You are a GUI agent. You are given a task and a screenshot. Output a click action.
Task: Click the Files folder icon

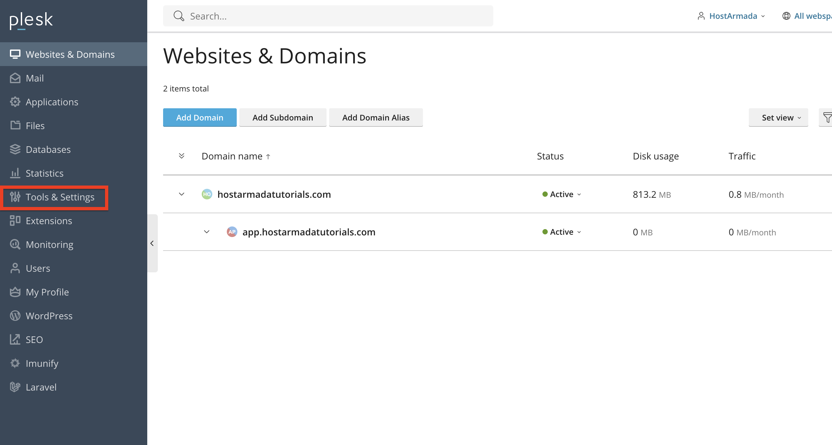coord(15,125)
